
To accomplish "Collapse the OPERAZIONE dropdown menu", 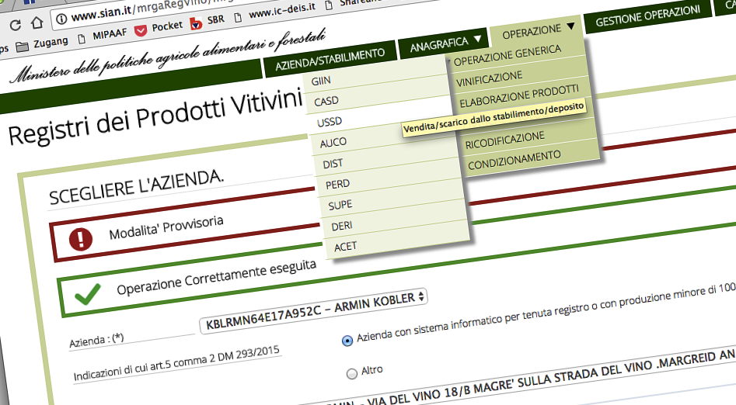I will pos(539,31).
